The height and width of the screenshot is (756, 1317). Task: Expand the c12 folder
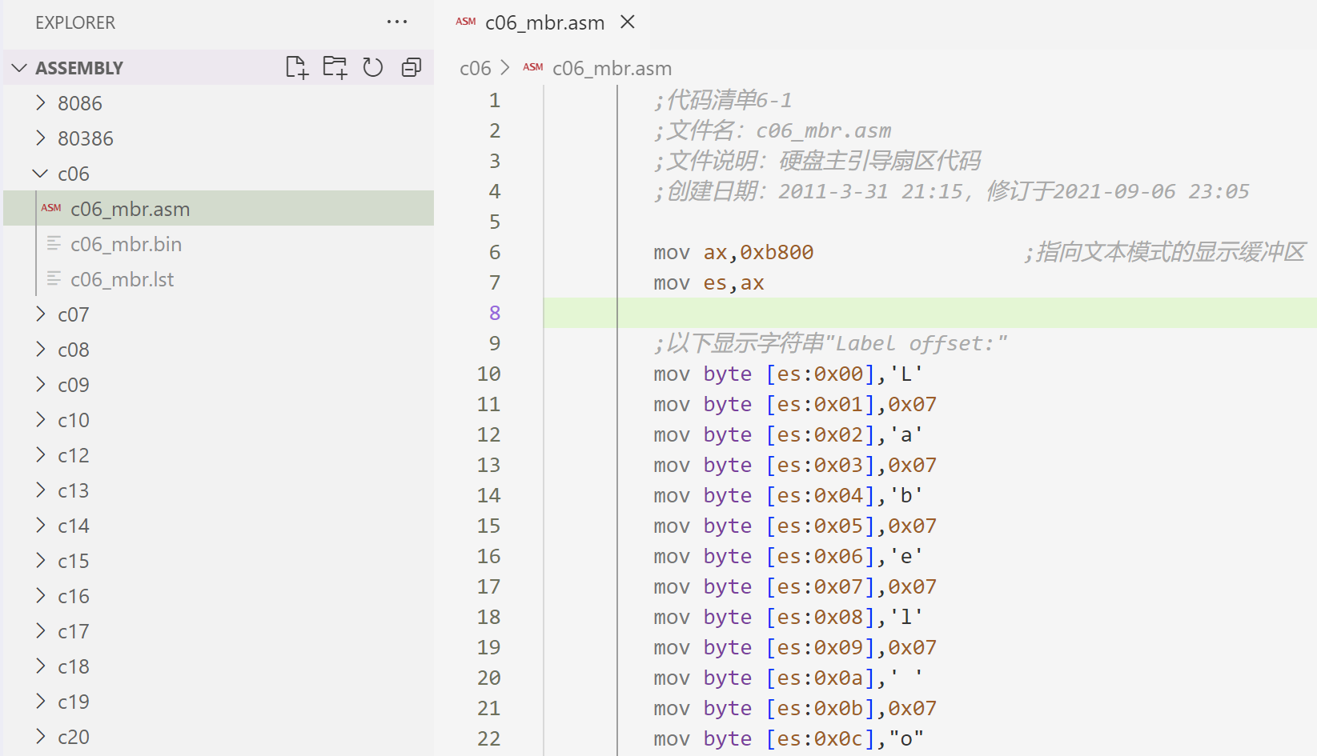219,455
